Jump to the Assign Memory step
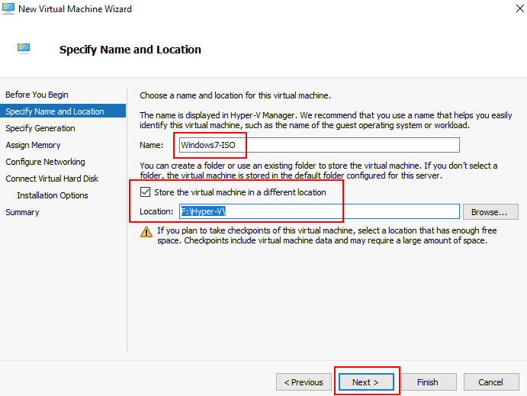 33,145
